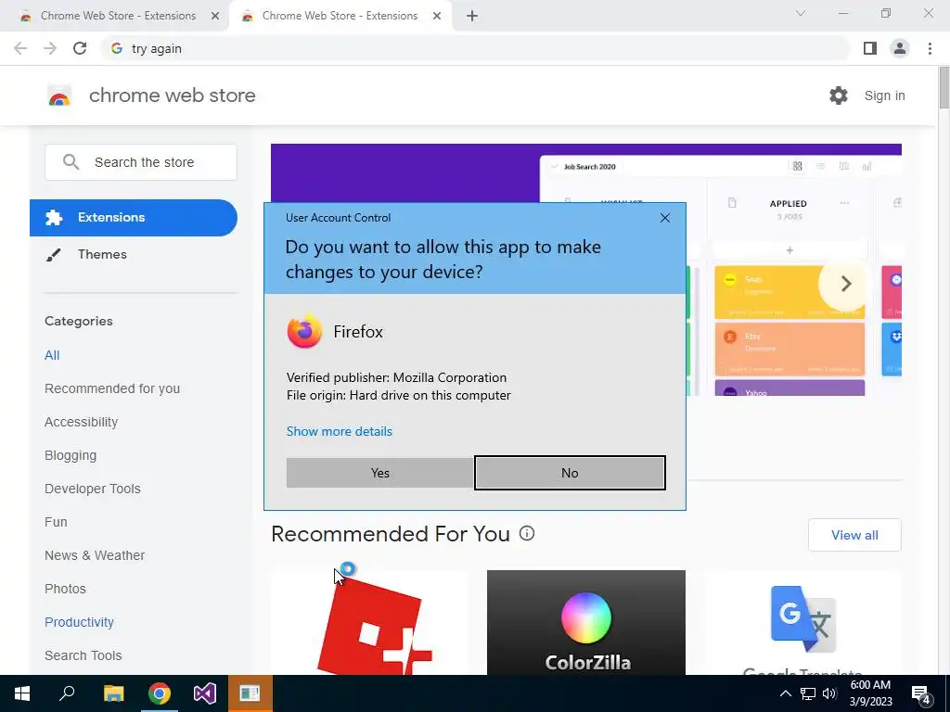Image resolution: width=950 pixels, height=712 pixels.
Task: Click the Search the store field
Action: (x=141, y=162)
